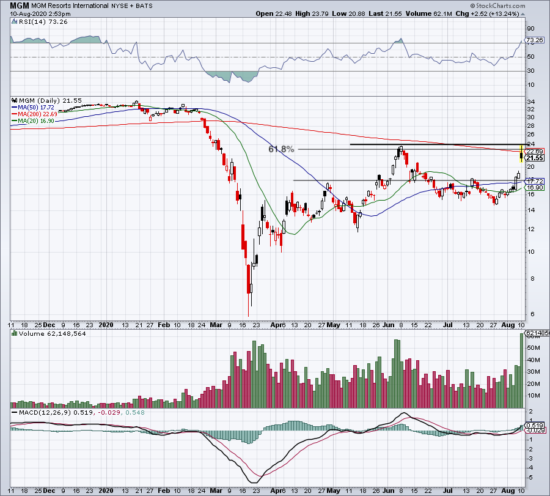Click the MACD black line legend icon
The height and width of the screenshot is (496, 550).
(x=15, y=412)
